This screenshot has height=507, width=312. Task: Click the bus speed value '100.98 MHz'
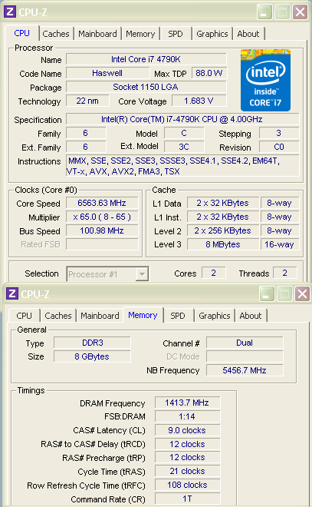pyautogui.click(x=102, y=231)
